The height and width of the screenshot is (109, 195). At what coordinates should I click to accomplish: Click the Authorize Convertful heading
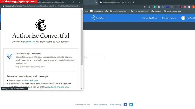point(41,36)
